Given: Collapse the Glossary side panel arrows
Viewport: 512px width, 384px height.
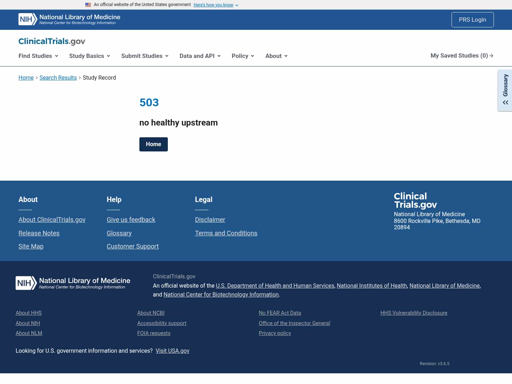Looking at the screenshot, I should tap(505, 102).
